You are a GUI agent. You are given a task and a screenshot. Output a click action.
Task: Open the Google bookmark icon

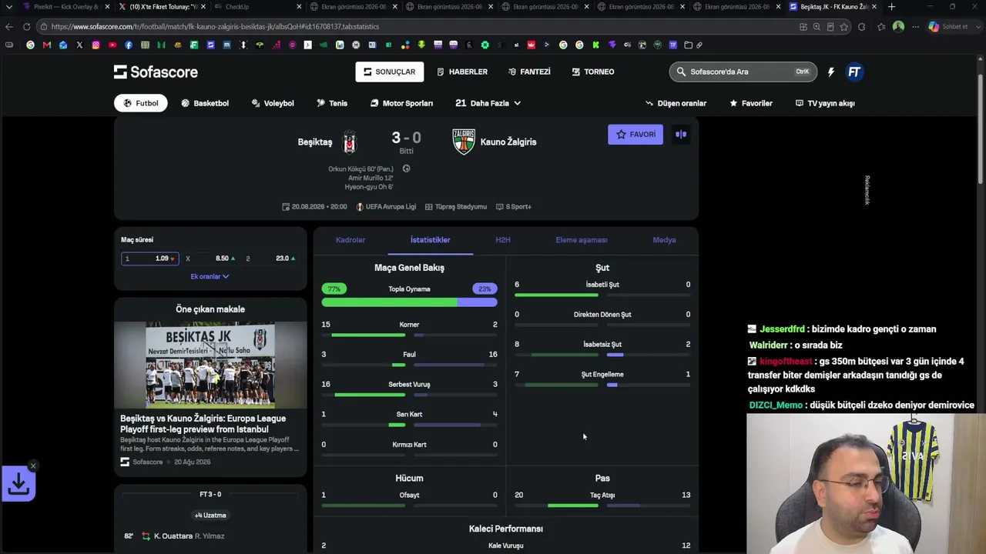[30, 45]
